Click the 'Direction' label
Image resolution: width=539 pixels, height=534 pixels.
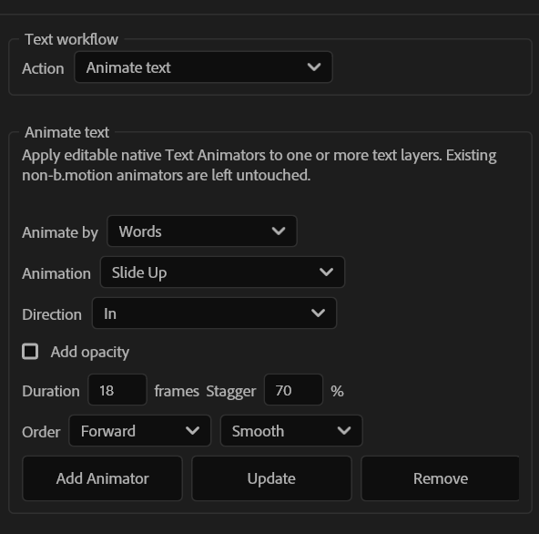tap(52, 314)
